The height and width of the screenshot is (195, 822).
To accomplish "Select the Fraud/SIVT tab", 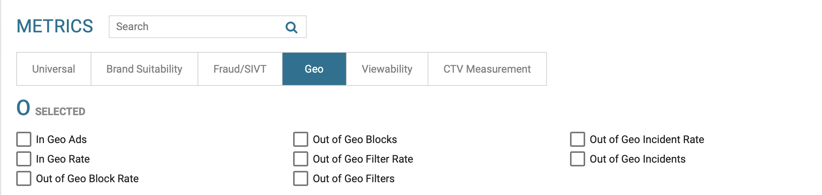I will (x=240, y=69).
